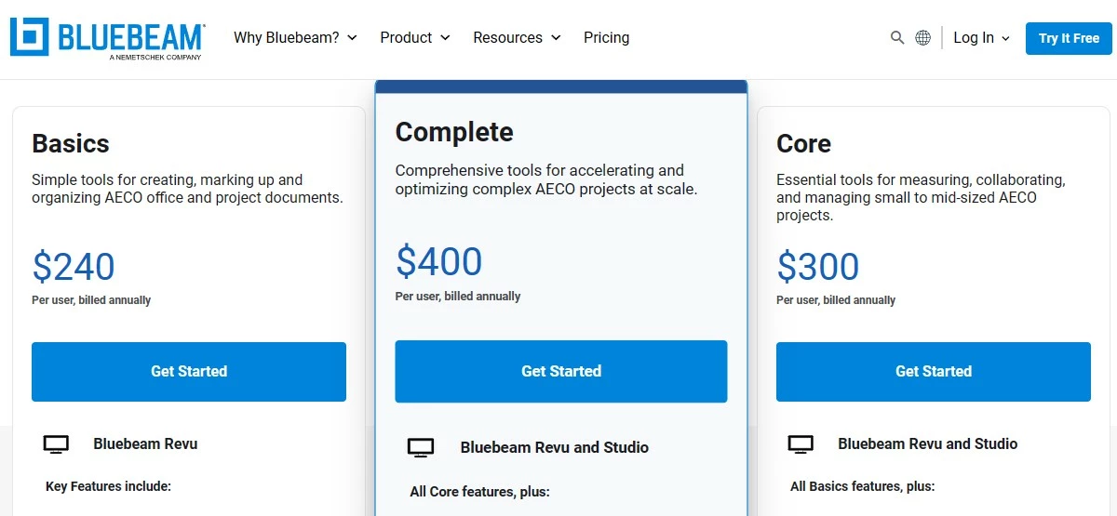This screenshot has height=516, width=1117.
Task: Expand the Resources menu
Action: (518, 38)
